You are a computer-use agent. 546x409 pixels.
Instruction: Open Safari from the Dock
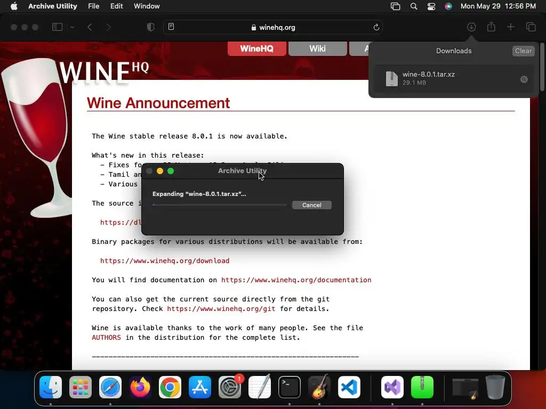pyautogui.click(x=110, y=387)
